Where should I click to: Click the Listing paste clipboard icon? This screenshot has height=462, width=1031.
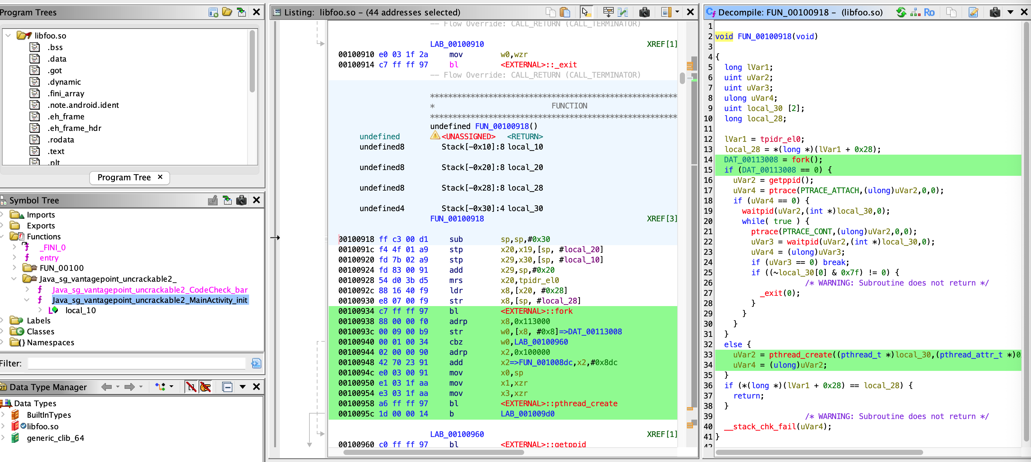pos(565,13)
